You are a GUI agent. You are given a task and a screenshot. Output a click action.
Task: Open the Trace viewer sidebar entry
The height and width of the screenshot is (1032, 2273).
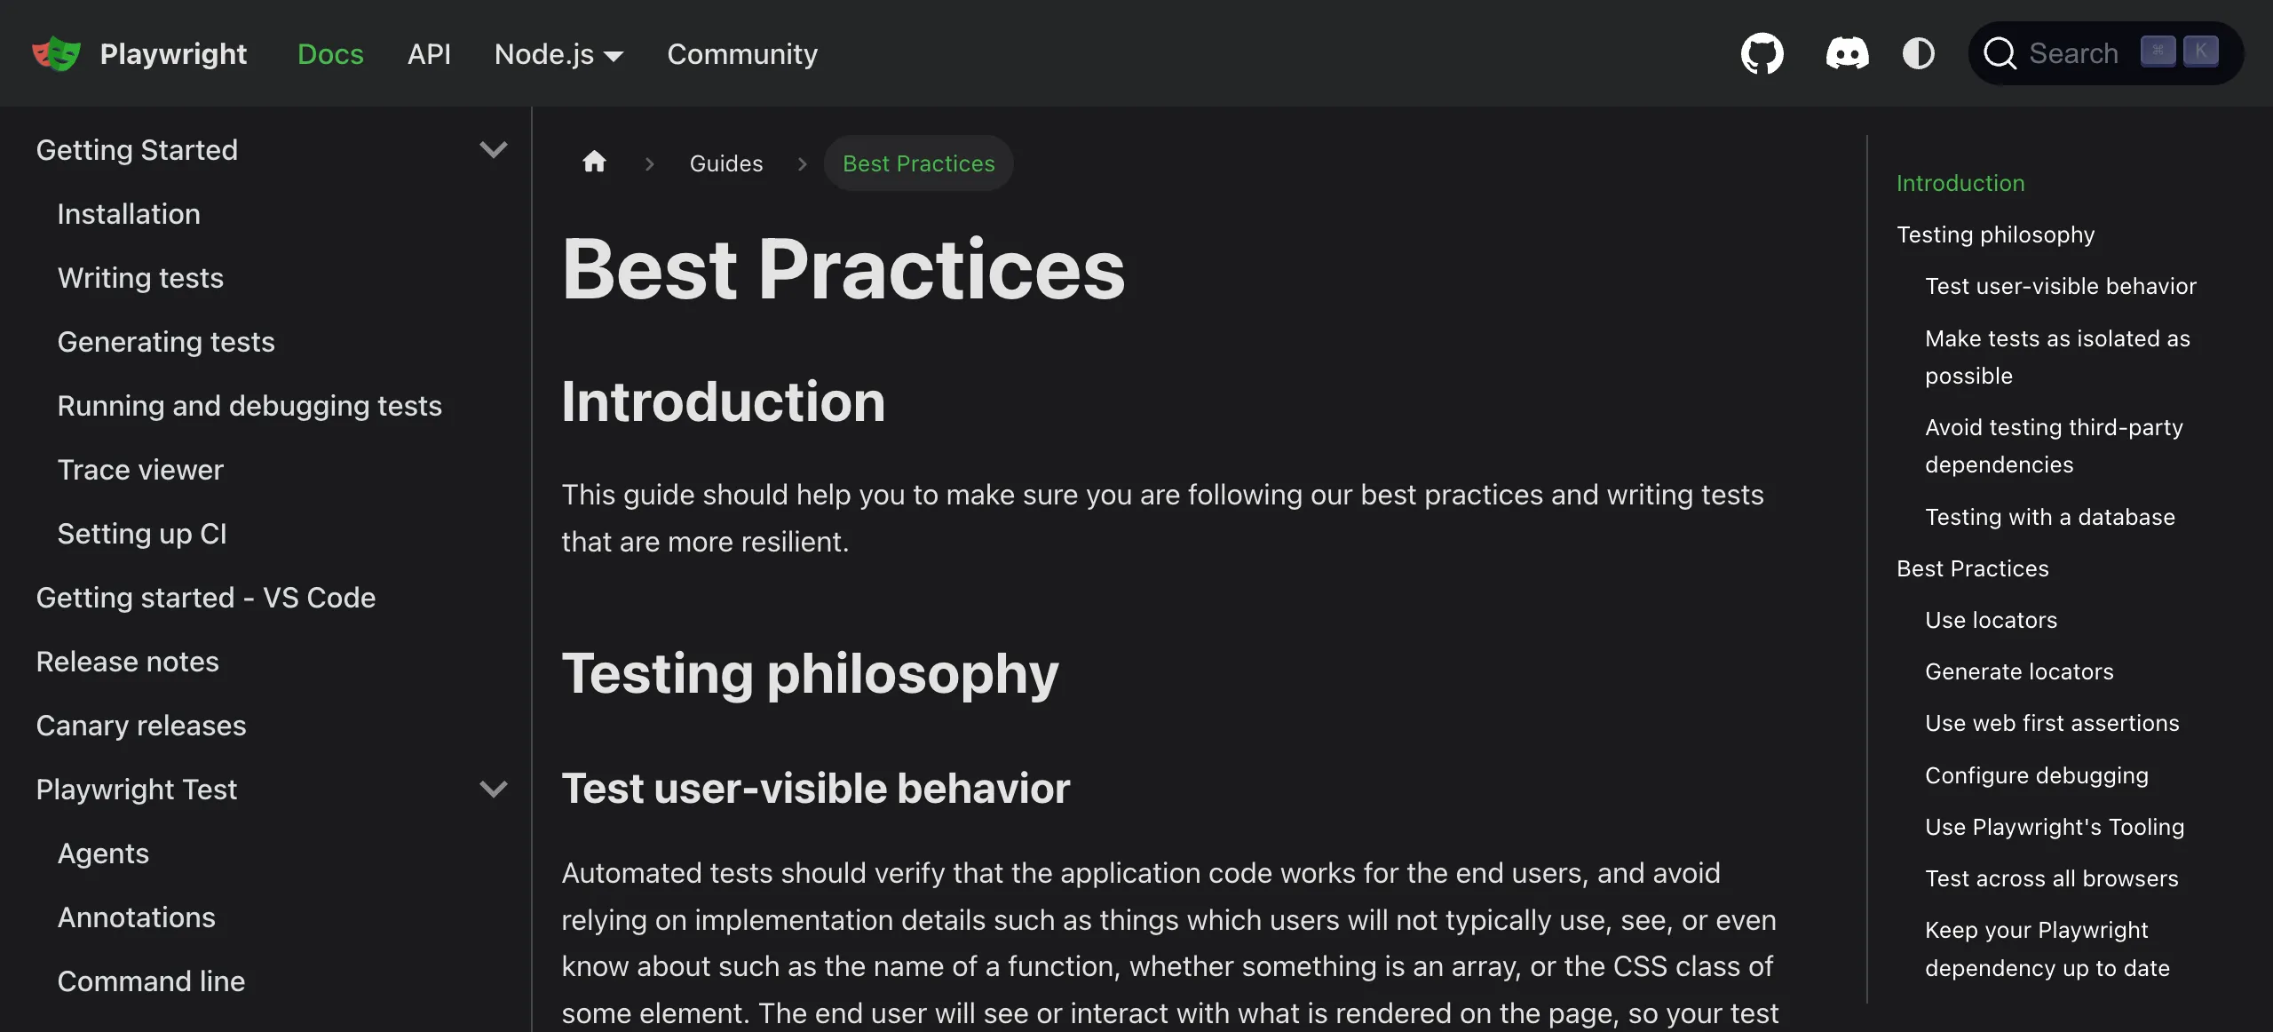click(140, 469)
